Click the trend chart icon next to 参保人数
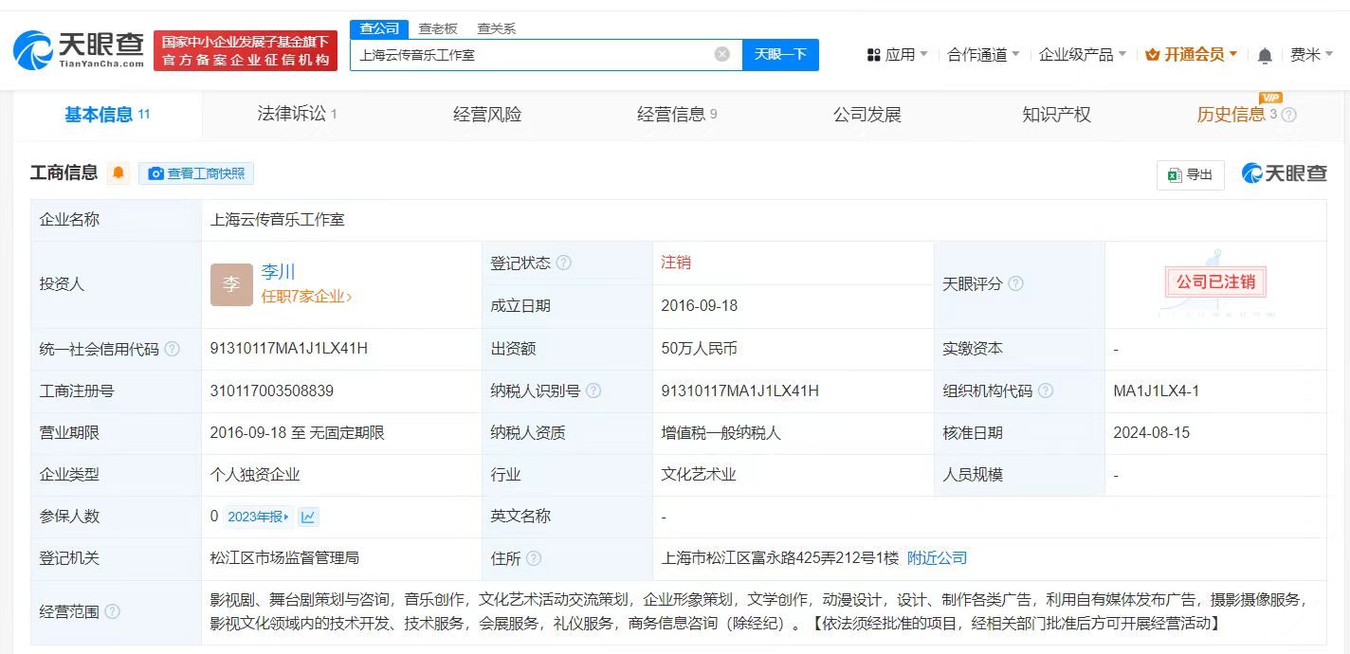This screenshot has height=654, width=1350. click(x=308, y=516)
